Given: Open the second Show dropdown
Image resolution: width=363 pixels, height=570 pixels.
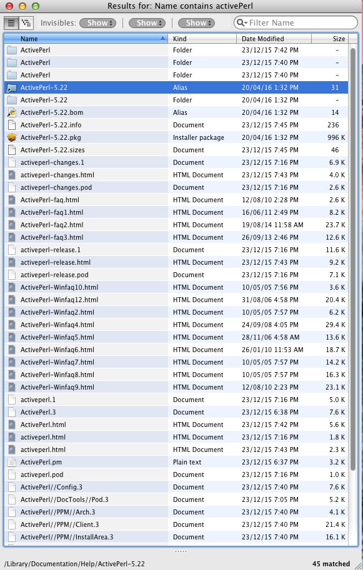Looking at the screenshot, I should [147, 23].
